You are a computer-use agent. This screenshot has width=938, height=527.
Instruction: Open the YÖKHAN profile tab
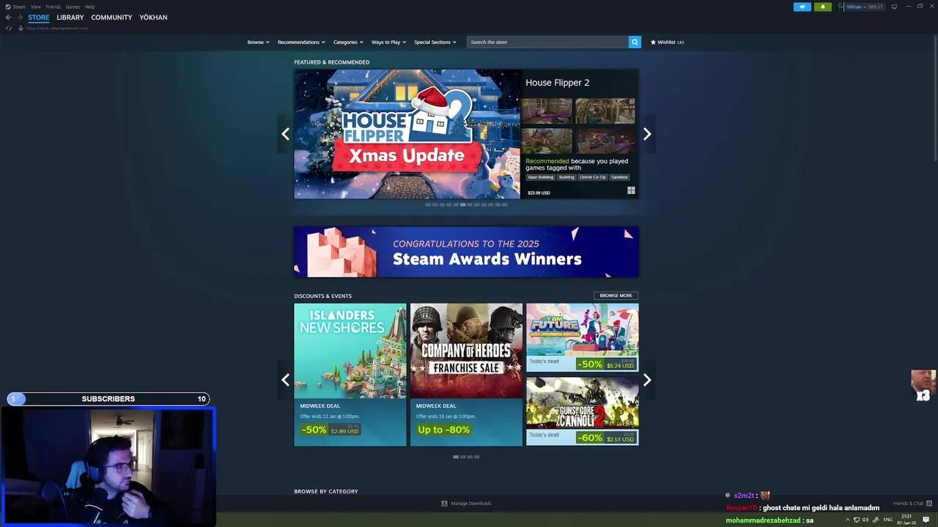[x=153, y=17]
